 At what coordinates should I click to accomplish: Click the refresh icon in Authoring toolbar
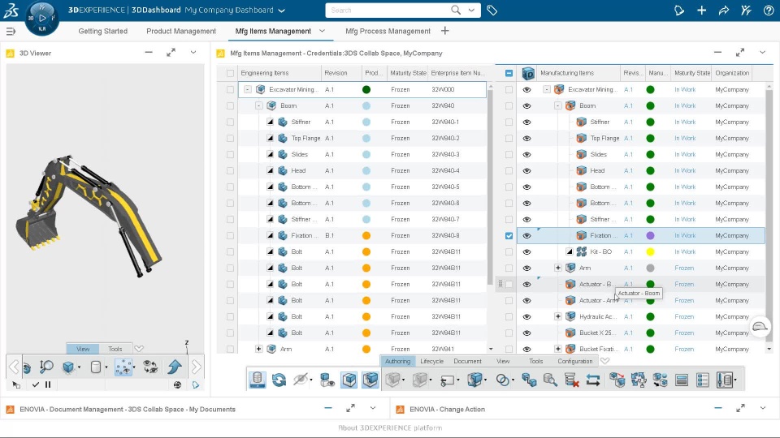(x=279, y=380)
